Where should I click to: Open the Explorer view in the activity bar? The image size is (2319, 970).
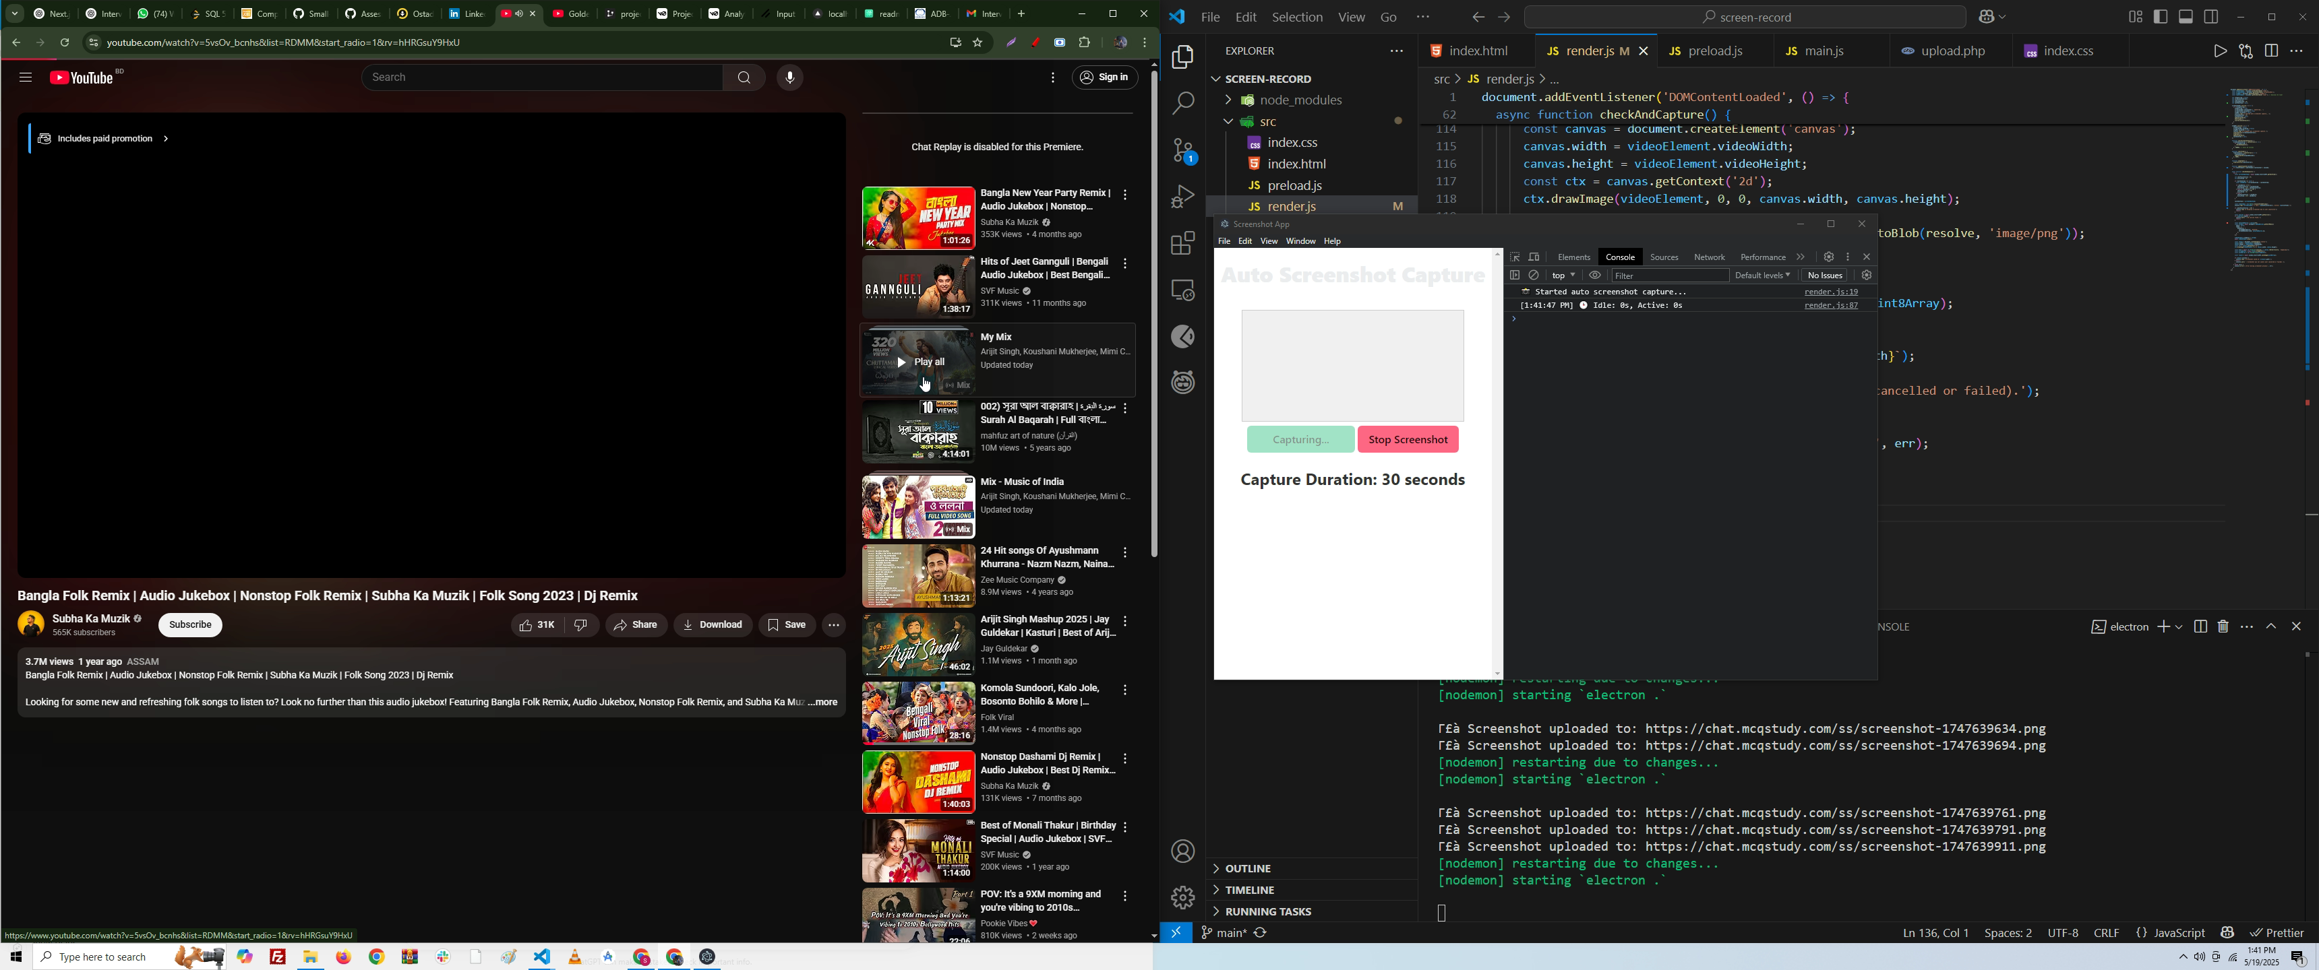point(1183,59)
